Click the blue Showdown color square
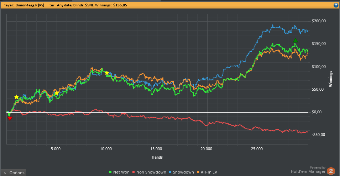Screen dimensions: 340x176 (170, 172)
